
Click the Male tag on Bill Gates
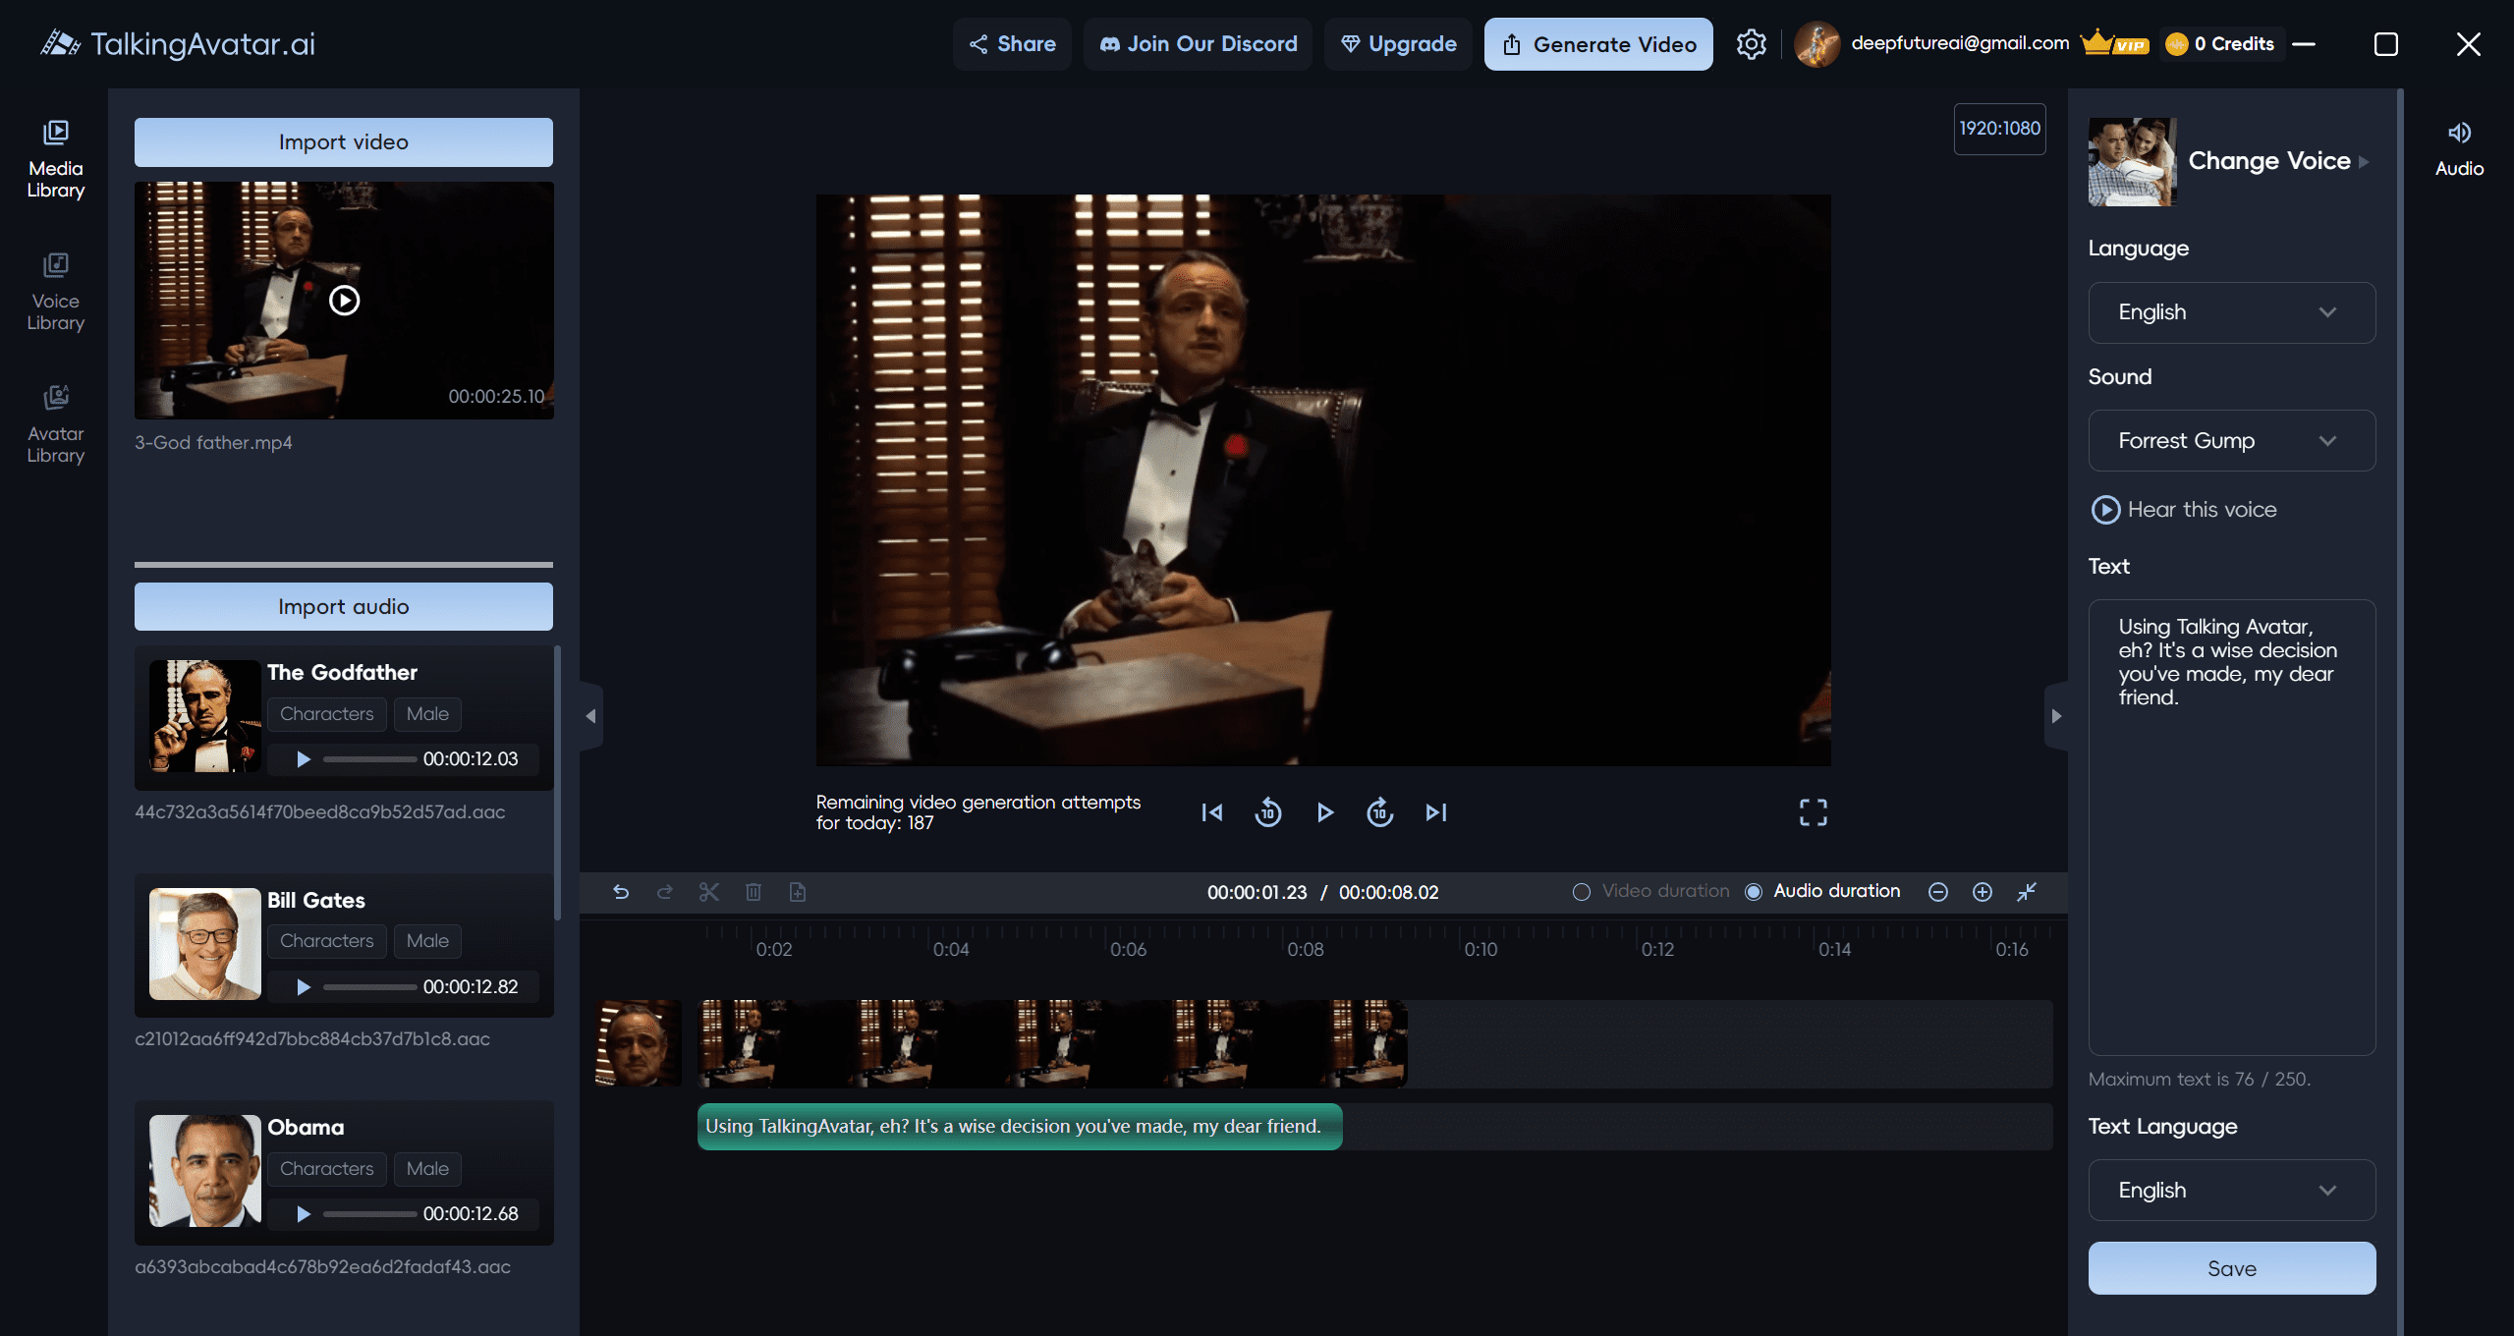tap(427, 941)
